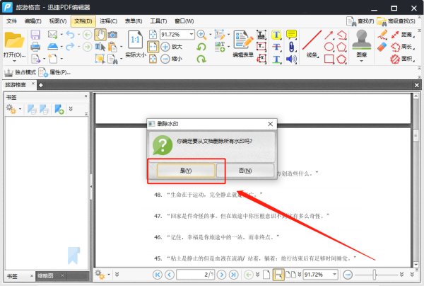Expand the status bar double chevron next to gear

117,275
